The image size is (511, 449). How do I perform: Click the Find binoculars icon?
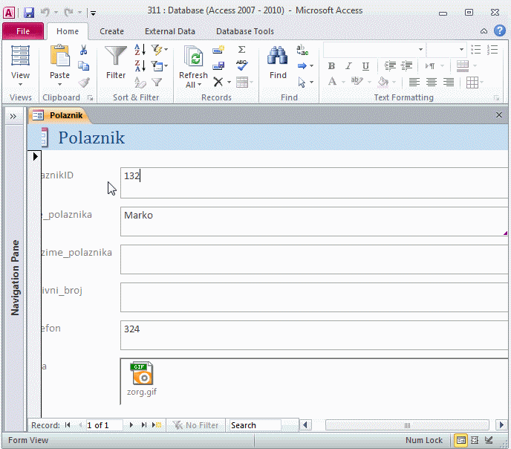pyautogui.click(x=278, y=57)
